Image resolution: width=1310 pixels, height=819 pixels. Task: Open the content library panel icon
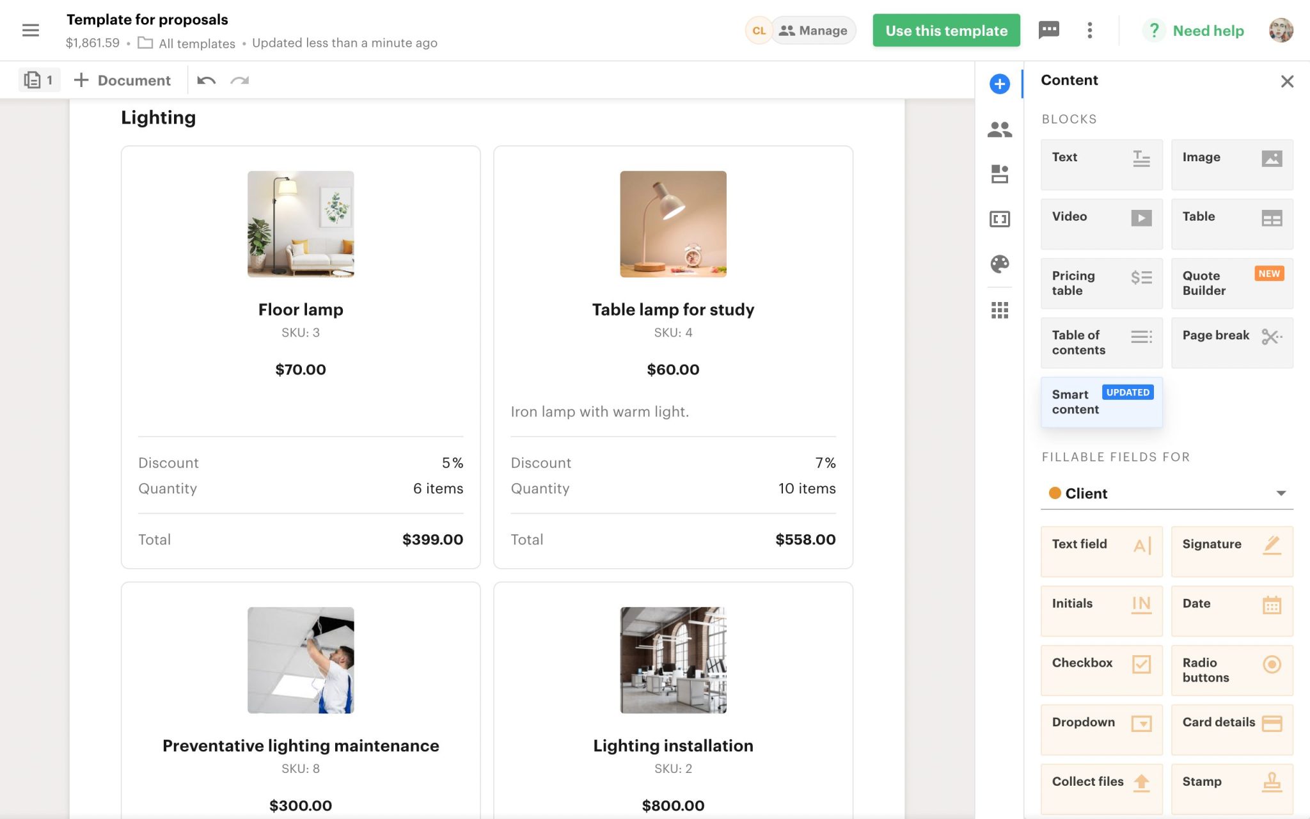pos(1000,173)
